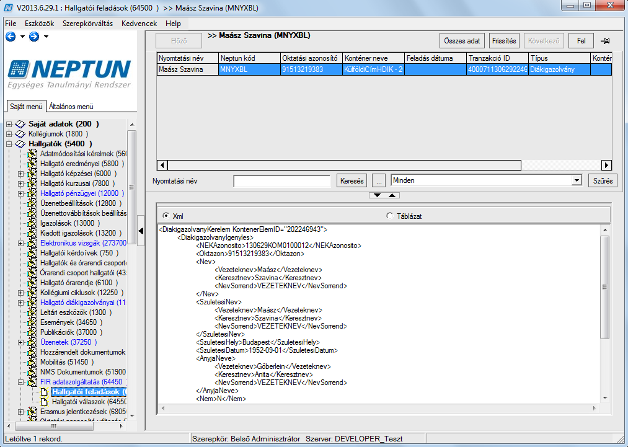Open the Minden filter dropdown
Viewport: 628px width, 447px height.
pyautogui.click(x=577, y=180)
